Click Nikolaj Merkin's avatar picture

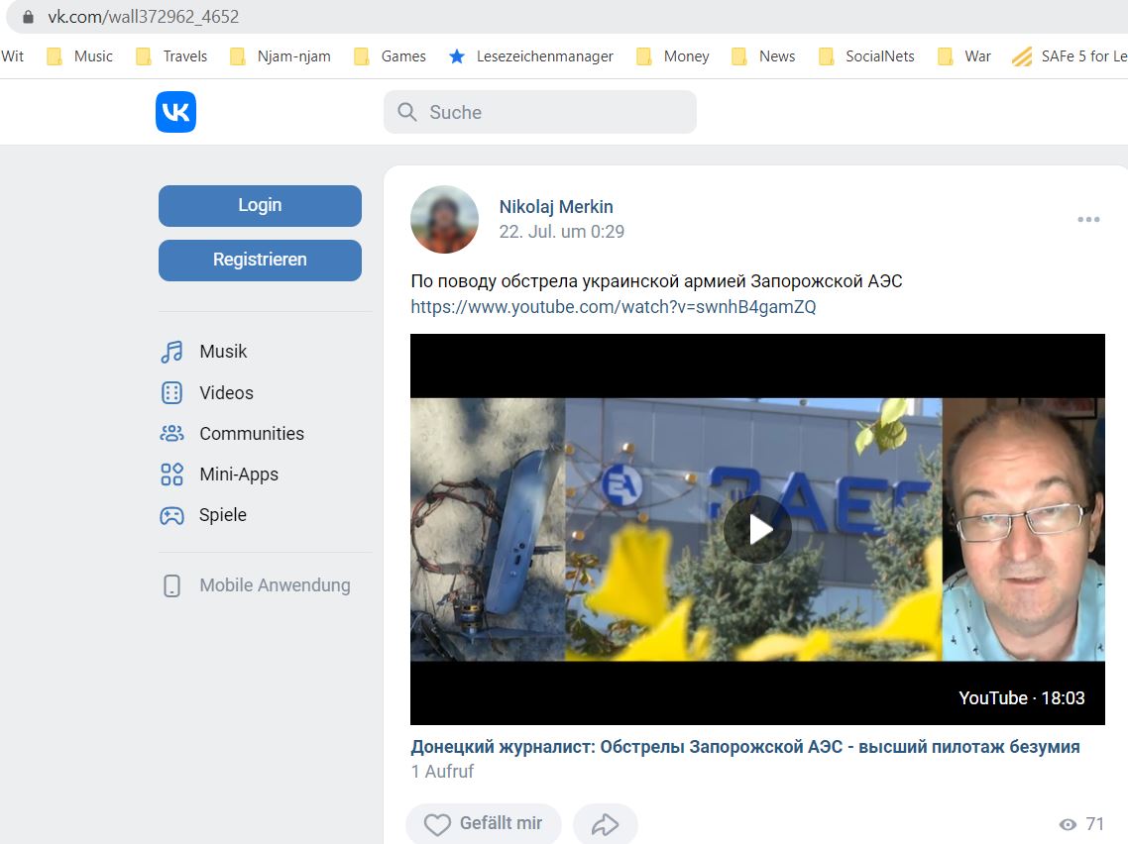click(x=445, y=219)
